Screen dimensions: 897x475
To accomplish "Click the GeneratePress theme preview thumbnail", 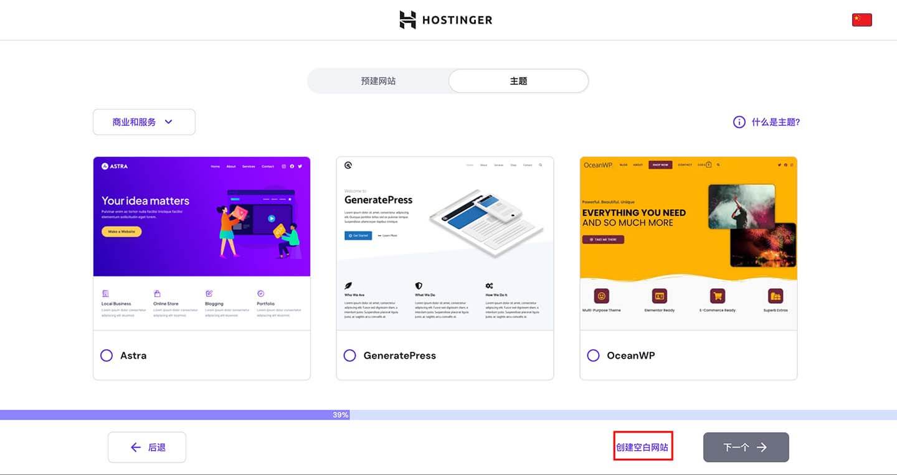I will 445,243.
